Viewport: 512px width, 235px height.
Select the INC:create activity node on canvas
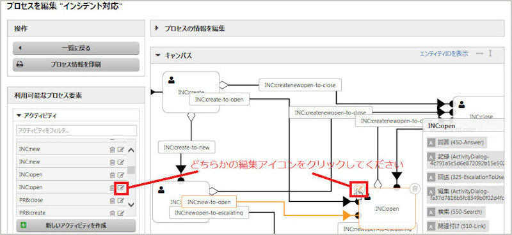[191, 92]
